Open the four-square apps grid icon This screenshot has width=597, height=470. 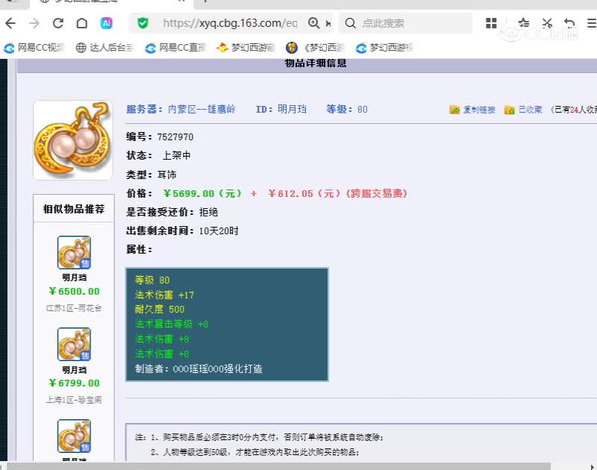pyautogui.click(x=491, y=23)
